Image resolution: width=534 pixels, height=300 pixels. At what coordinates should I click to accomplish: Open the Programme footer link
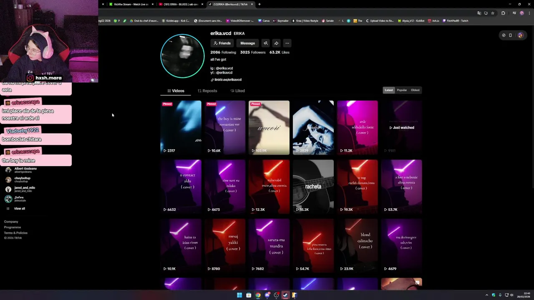tap(13, 227)
